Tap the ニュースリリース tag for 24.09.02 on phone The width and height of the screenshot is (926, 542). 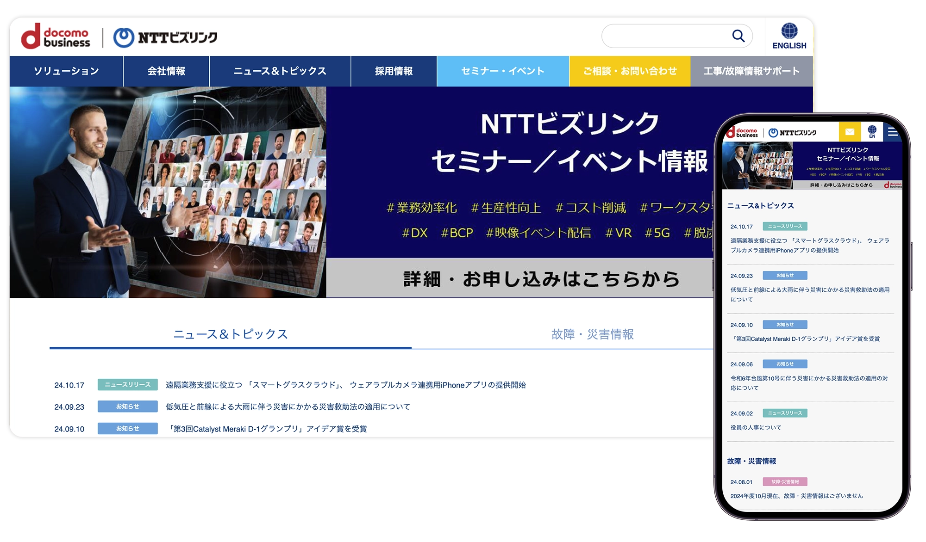[785, 413]
